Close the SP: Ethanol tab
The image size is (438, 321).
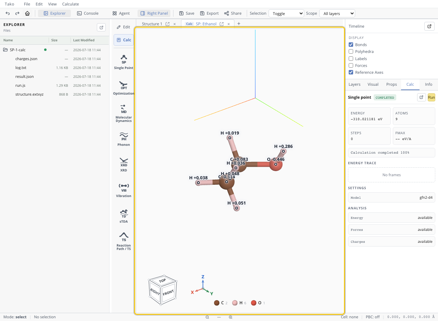click(x=229, y=24)
